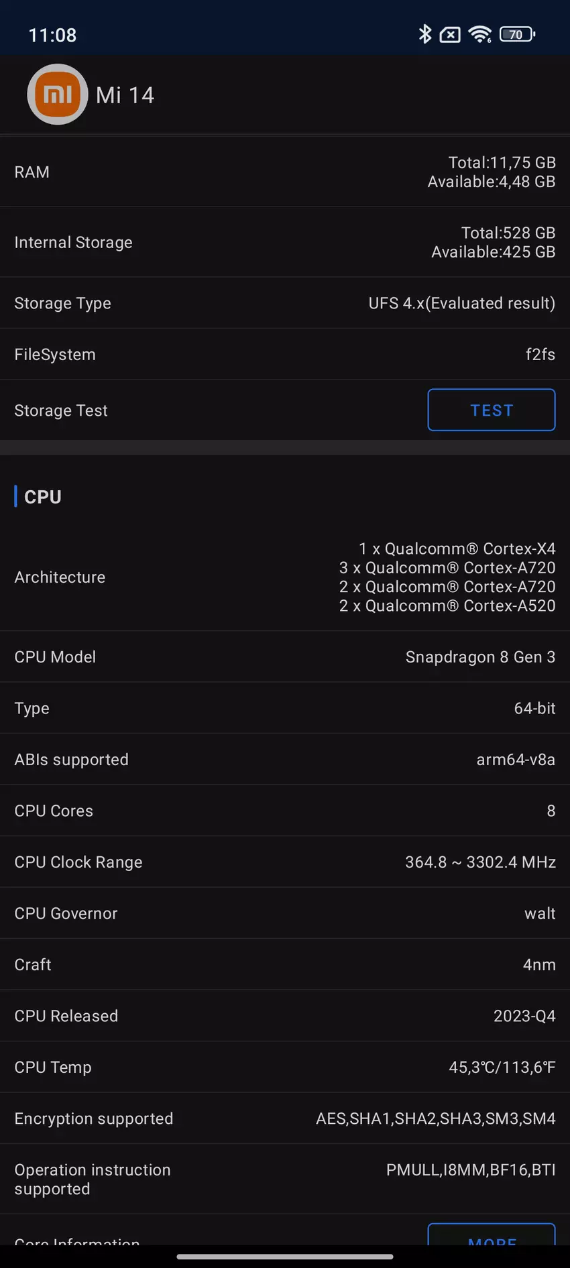Tap the battery level indicator
Viewport: 570px width, 1268px height.
coord(517,34)
